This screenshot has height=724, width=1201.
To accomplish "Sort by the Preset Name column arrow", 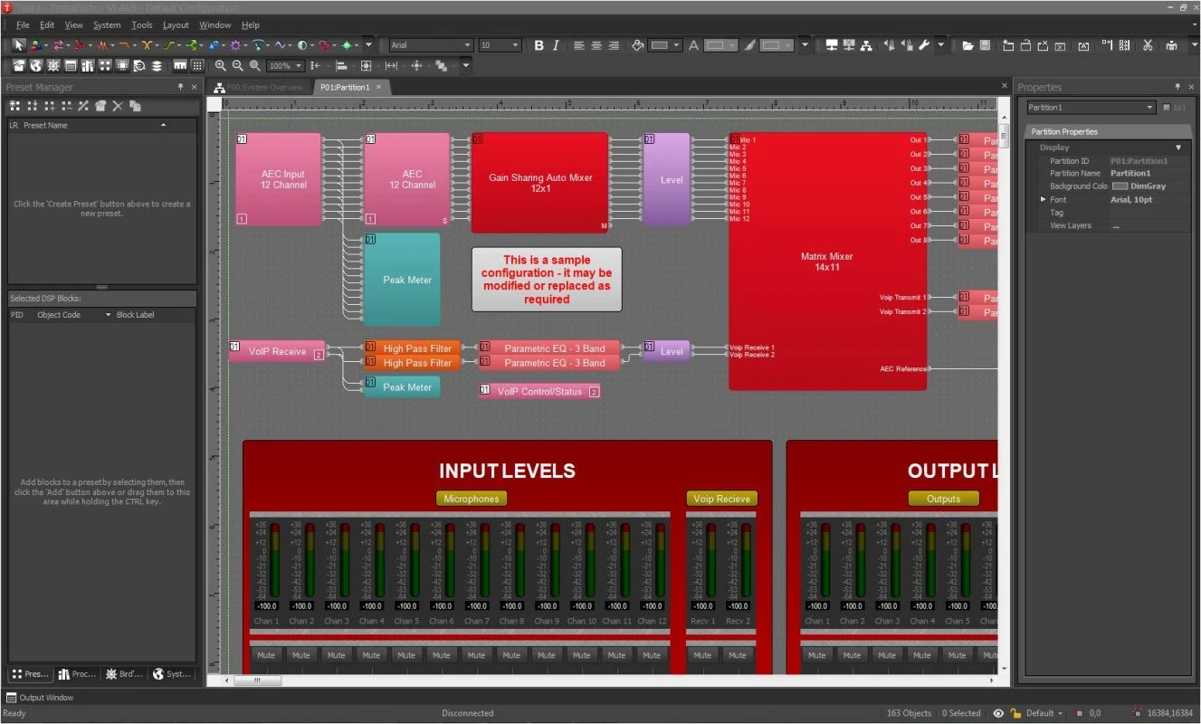I will (163, 125).
